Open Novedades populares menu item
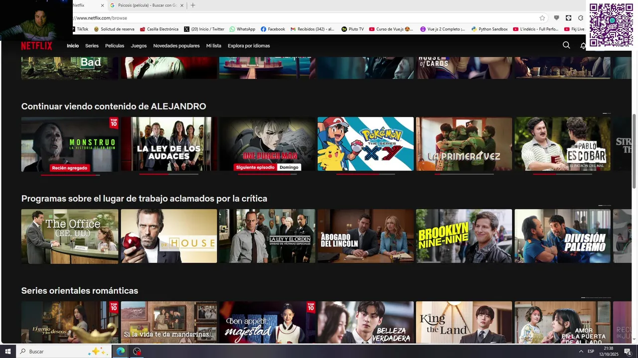638x358 pixels. (176, 46)
